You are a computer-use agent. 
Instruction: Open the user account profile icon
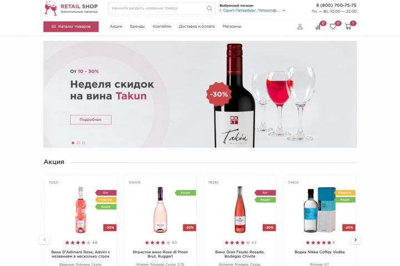300,27
